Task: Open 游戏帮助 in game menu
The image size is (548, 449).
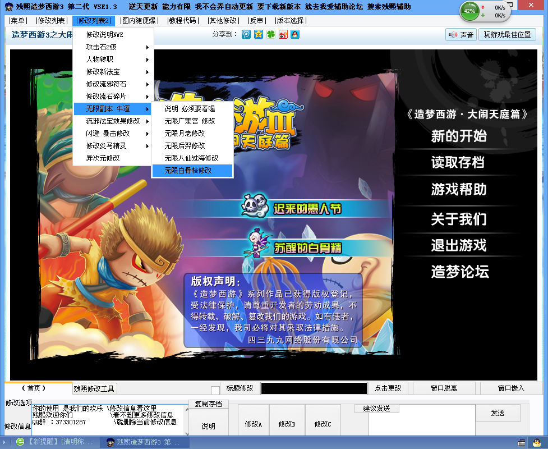Action: (x=459, y=189)
